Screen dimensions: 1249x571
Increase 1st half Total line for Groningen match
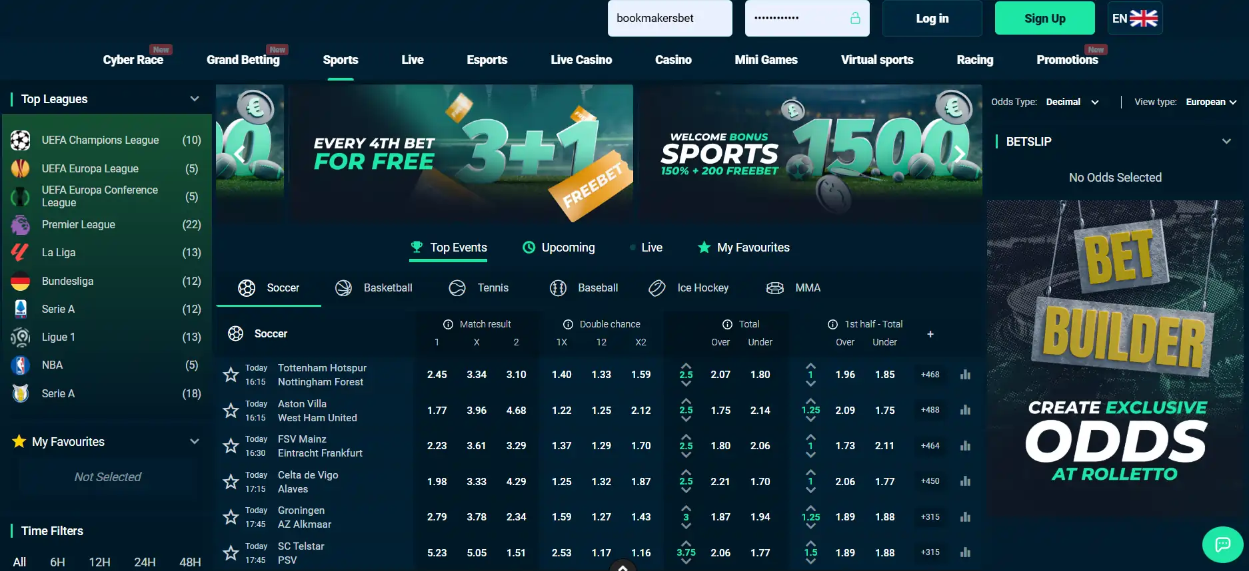click(810, 508)
